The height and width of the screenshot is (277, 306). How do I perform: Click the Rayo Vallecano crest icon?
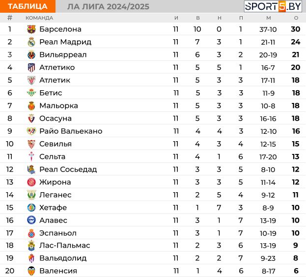31,131
